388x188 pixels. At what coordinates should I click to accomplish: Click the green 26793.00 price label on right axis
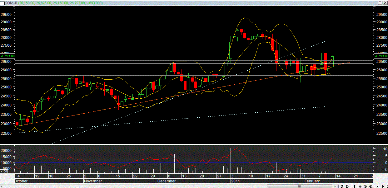pos(381,56)
